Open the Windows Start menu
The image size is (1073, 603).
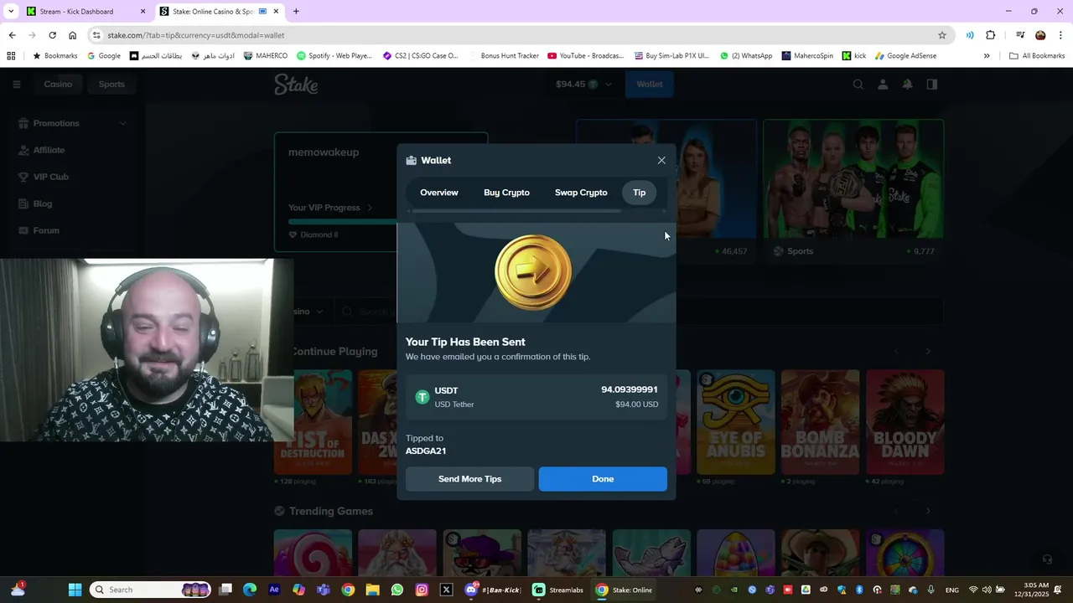75,590
